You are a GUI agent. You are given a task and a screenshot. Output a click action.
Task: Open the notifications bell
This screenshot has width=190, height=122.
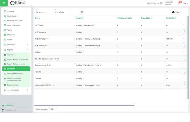pyautogui.click(x=179, y=3)
